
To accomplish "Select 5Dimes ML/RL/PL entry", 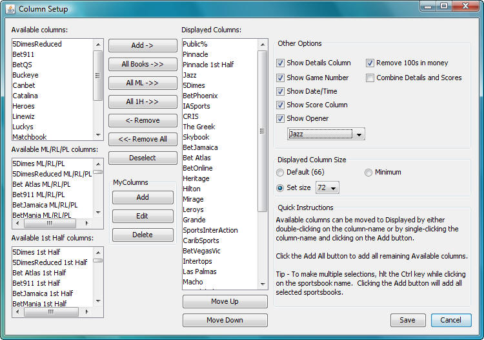I will pyautogui.click(x=52, y=164).
